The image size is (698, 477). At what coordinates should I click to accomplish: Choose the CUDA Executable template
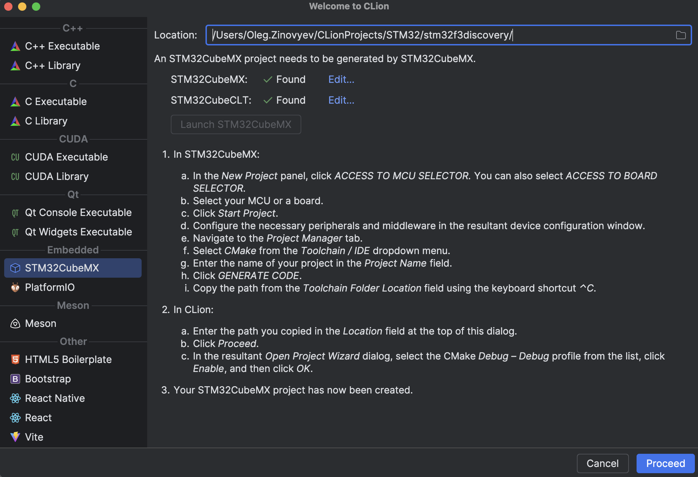66,157
